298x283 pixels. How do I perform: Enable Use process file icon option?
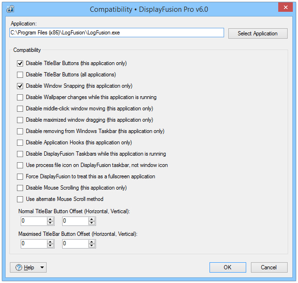tap(20, 165)
